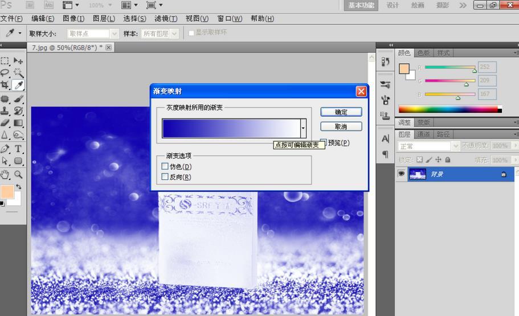
Task: Select the Eyedropper tool in toolbox
Action: click(18, 85)
